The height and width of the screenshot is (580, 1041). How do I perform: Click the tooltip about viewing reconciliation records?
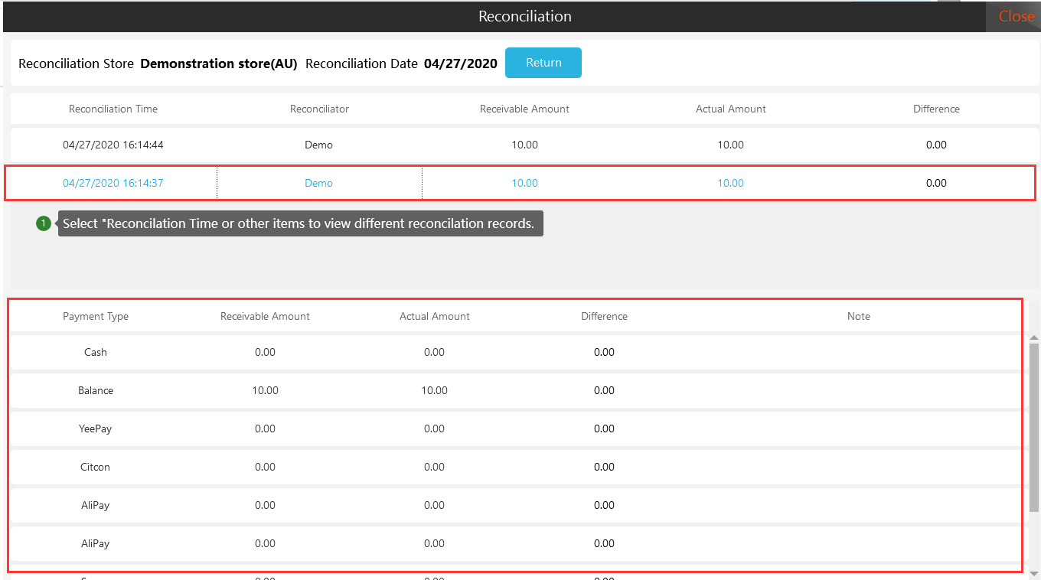point(300,223)
